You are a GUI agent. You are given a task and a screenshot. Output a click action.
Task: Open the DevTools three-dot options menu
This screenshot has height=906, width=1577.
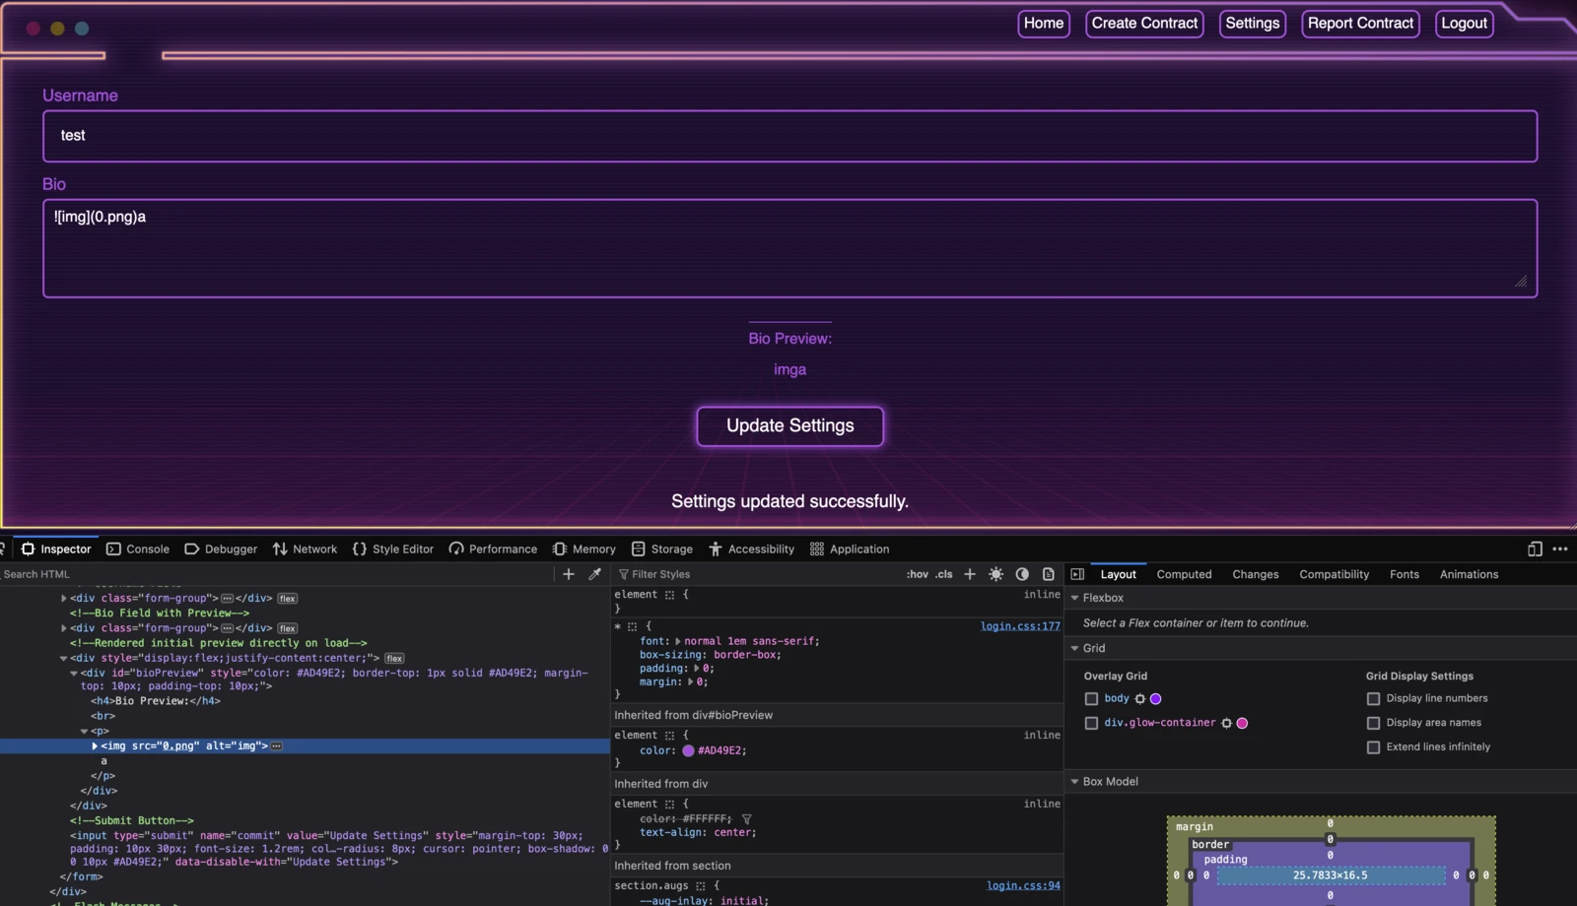[x=1559, y=550]
